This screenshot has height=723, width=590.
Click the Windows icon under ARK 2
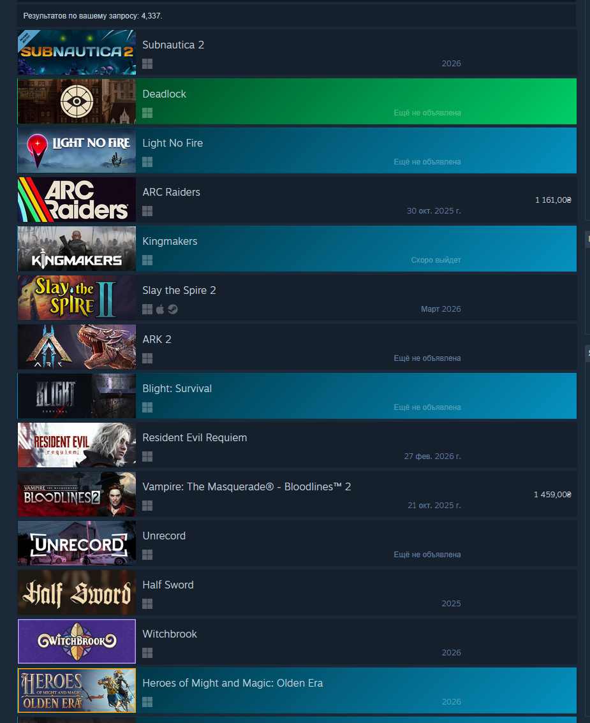click(x=147, y=358)
